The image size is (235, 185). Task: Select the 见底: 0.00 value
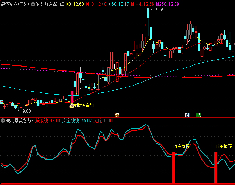click(x=103, y=121)
